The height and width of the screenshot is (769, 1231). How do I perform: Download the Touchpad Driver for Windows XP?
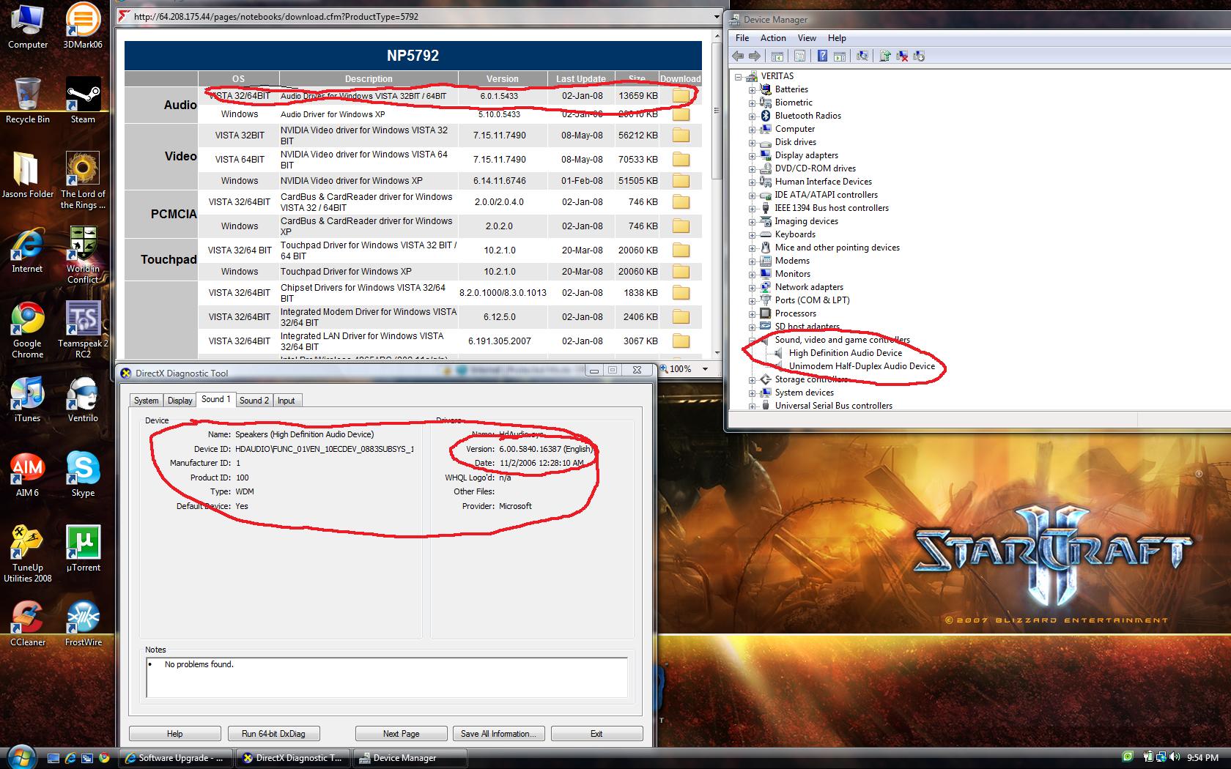[681, 272]
